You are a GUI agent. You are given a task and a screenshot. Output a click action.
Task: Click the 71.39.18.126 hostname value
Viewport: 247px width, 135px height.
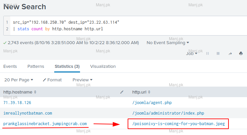click(17, 102)
